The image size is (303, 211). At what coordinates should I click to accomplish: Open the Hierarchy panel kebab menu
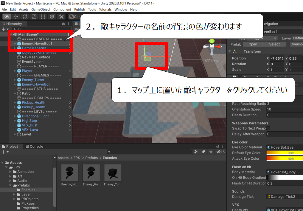(68, 24)
